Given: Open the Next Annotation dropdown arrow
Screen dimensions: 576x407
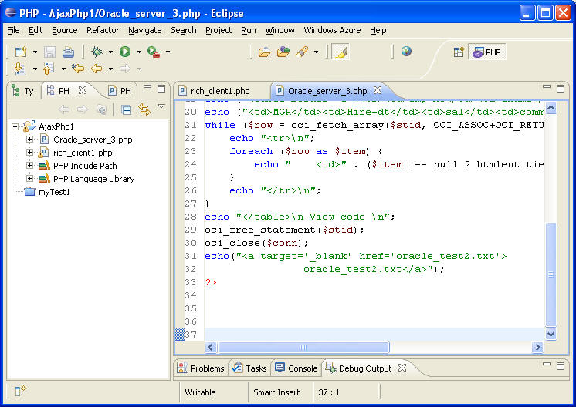Looking at the screenshot, I should point(35,69).
